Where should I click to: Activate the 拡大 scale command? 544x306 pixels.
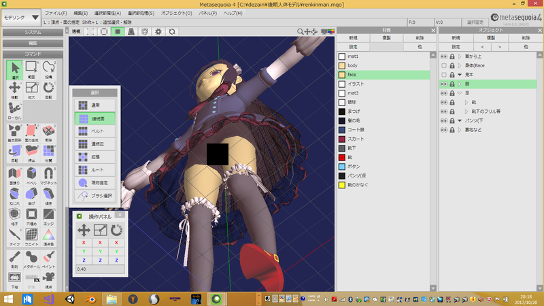(31, 90)
